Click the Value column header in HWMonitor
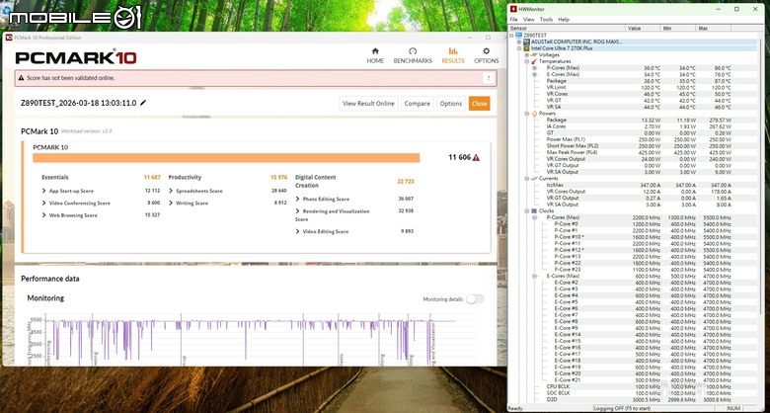The height and width of the screenshot is (413, 770). [643, 29]
